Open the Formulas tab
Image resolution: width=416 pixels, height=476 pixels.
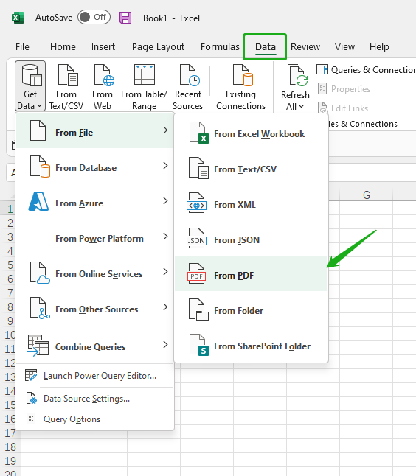click(x=220, y=46)
